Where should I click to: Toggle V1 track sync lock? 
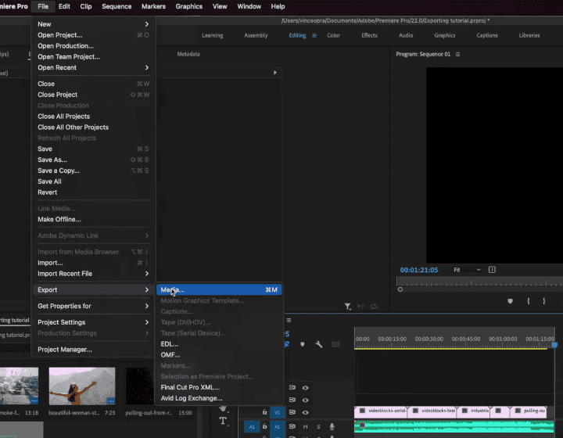(x=292, y=412)
